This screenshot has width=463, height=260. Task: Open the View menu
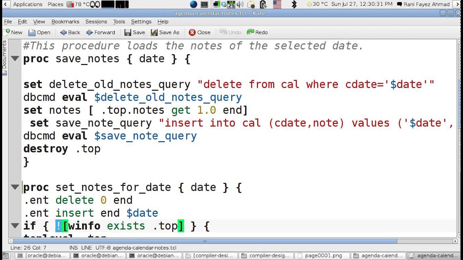[39, 22]
